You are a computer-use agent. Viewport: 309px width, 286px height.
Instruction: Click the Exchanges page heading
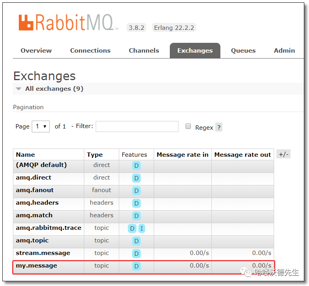45,76
